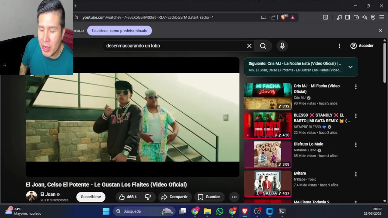Clear the search text with the X icon
Screen dimensions: 388x218
click(249, 46)
